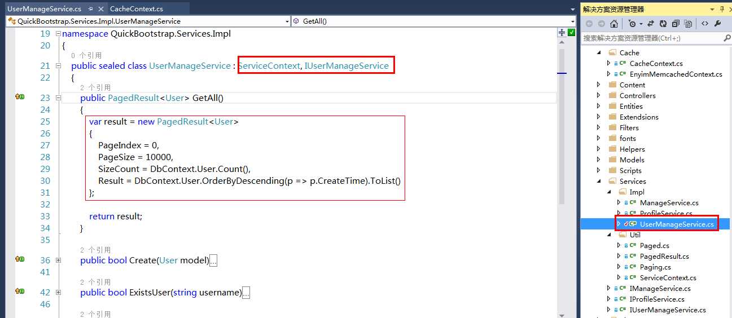Select ProfileService.cs in the tree

(x=666, y=213)
